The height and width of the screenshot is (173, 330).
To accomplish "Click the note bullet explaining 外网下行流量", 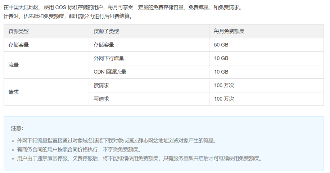I will tap(116, 141).
